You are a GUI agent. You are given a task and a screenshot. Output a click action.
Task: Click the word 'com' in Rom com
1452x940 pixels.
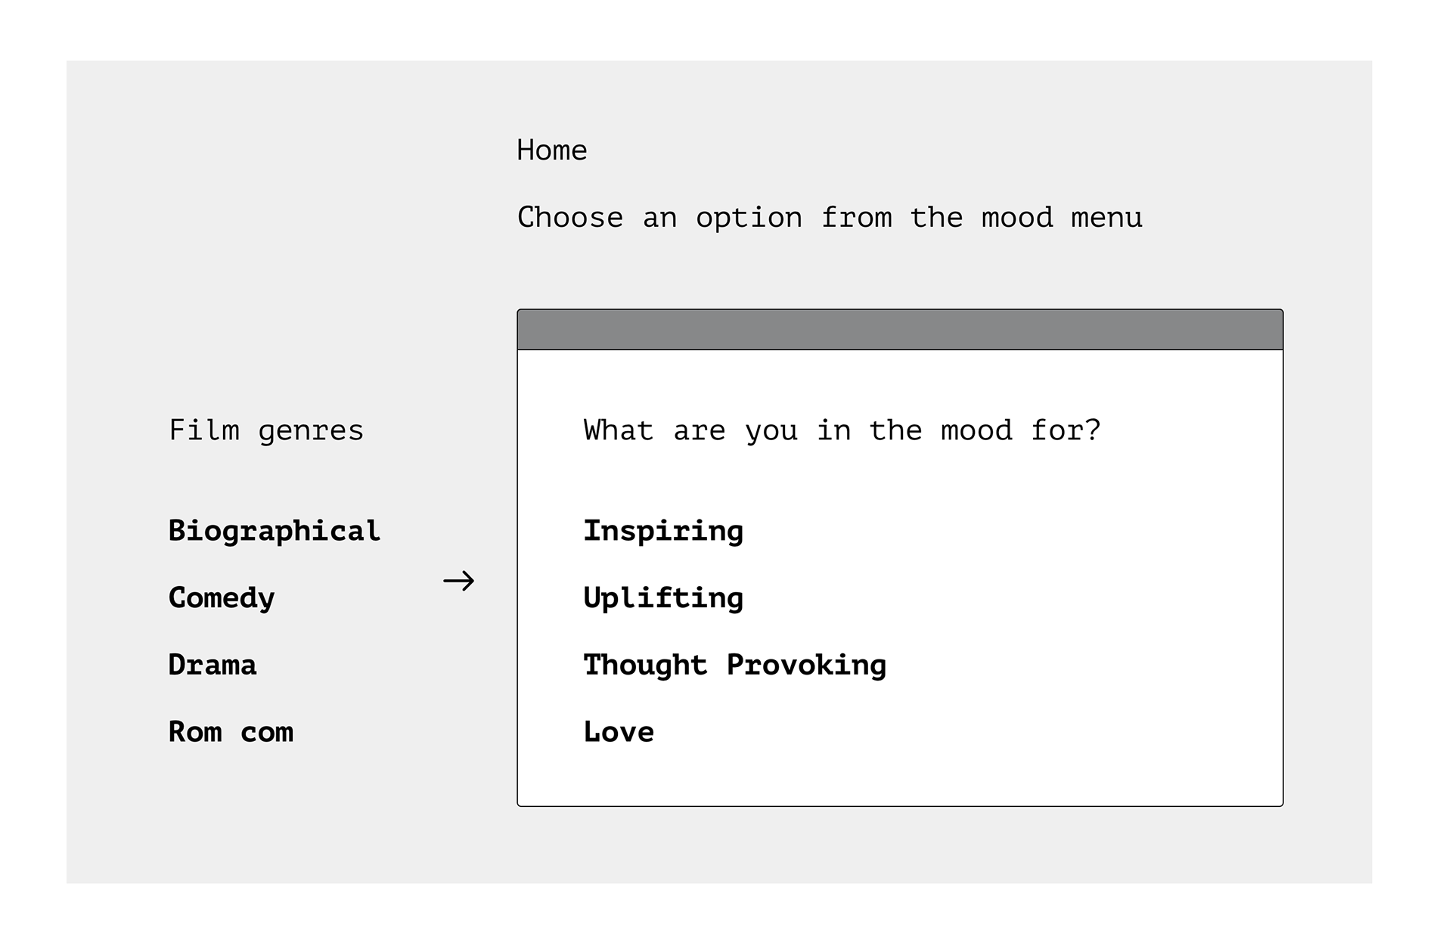point(267,733)
